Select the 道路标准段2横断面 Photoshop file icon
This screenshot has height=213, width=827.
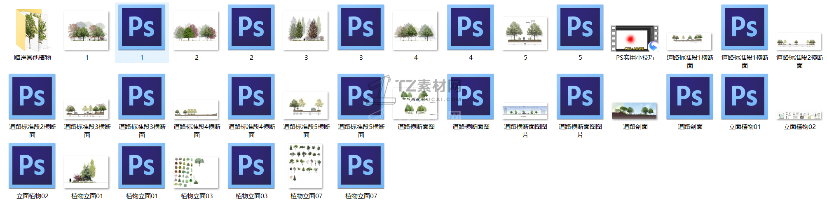tap(32, 96)
